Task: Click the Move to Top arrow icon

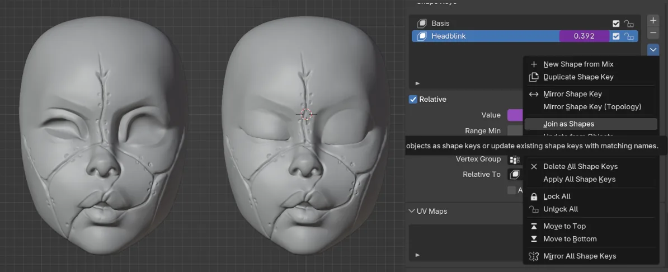Action: pos(534,226)
